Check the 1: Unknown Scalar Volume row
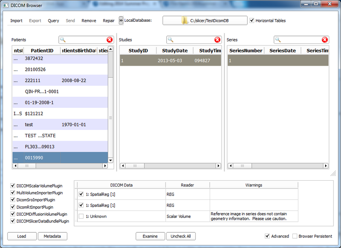The height and width of the screenshot is (248, 341). point(81,216)
